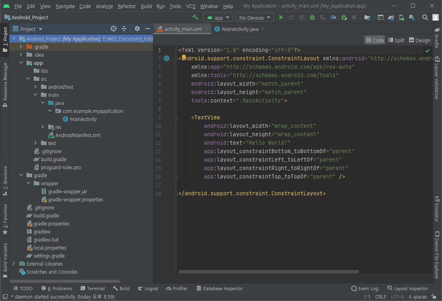Toggle the 2: Favorites tool window

(x=5, y=219)
